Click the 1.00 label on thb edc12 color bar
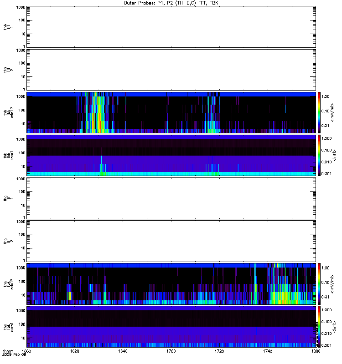This screenshot has height=364, width=342. tap(326, 96)
